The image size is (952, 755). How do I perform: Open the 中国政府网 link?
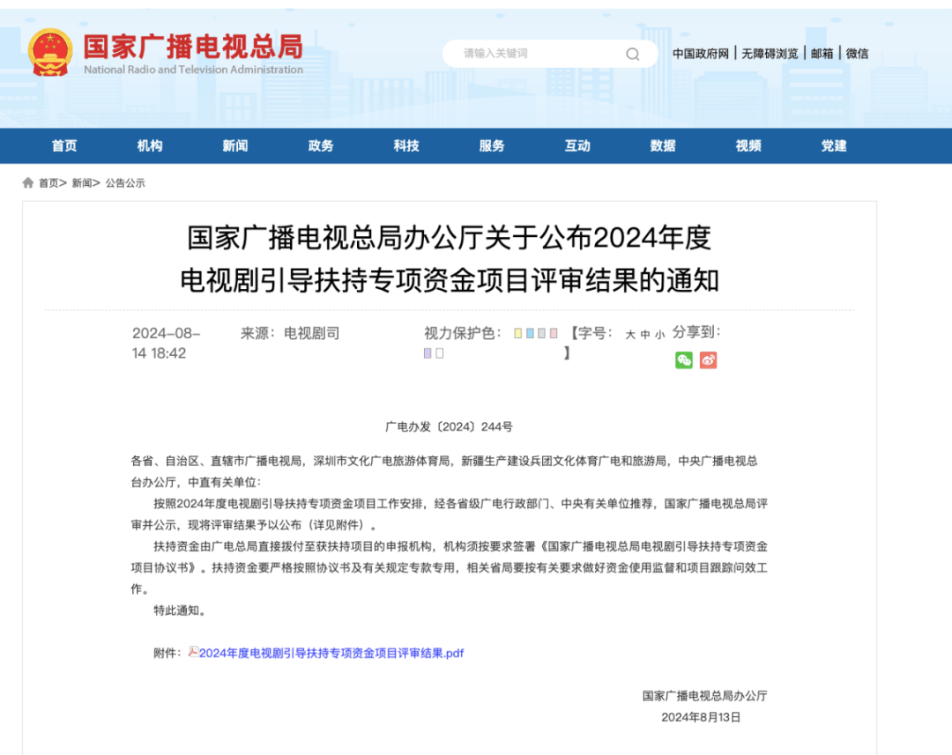[701, 54]
